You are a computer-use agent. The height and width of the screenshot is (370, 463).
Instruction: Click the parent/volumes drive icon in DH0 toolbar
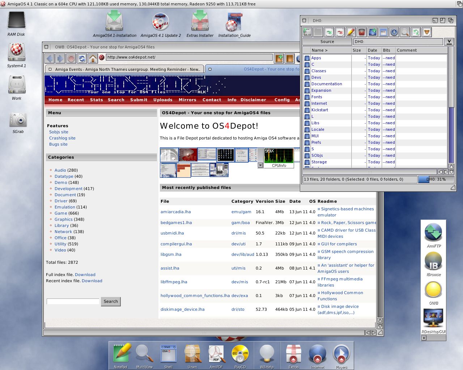[x=307, y=32]
